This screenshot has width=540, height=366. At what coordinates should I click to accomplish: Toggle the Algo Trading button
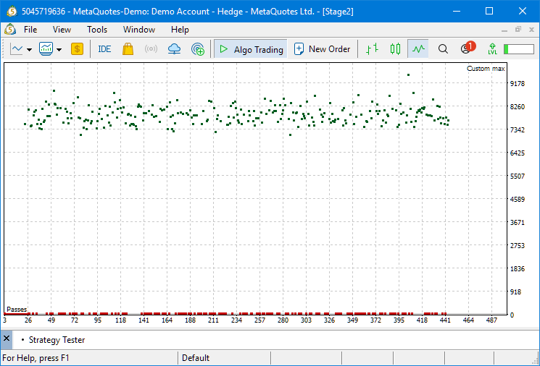coord(251,49)
